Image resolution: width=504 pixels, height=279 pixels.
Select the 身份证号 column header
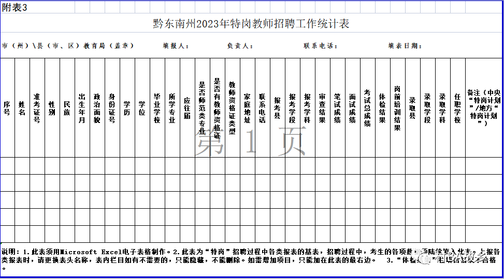112,108
